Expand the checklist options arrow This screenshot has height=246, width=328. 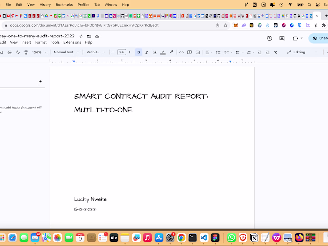click(232, 52)
